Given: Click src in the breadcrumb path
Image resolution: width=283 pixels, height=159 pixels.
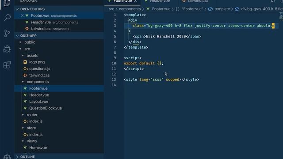Looking at the screenshot, I should 111,9.
